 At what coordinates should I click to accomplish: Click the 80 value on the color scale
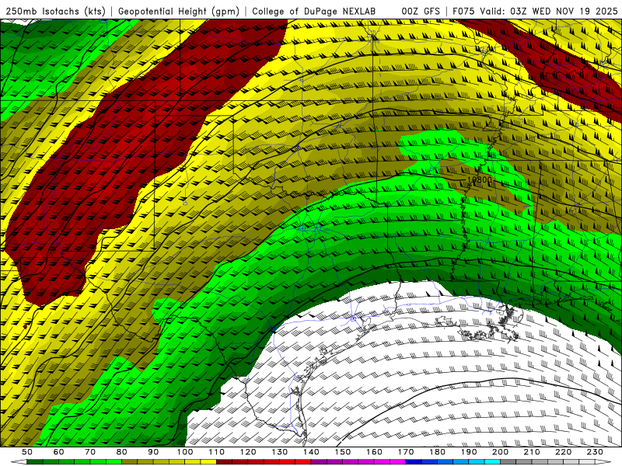[121, 452]
